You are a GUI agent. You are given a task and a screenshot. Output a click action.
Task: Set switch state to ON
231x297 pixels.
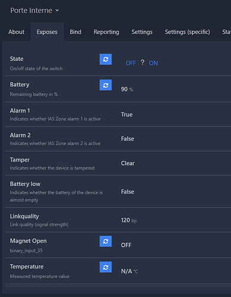click(x=153, y=63)
